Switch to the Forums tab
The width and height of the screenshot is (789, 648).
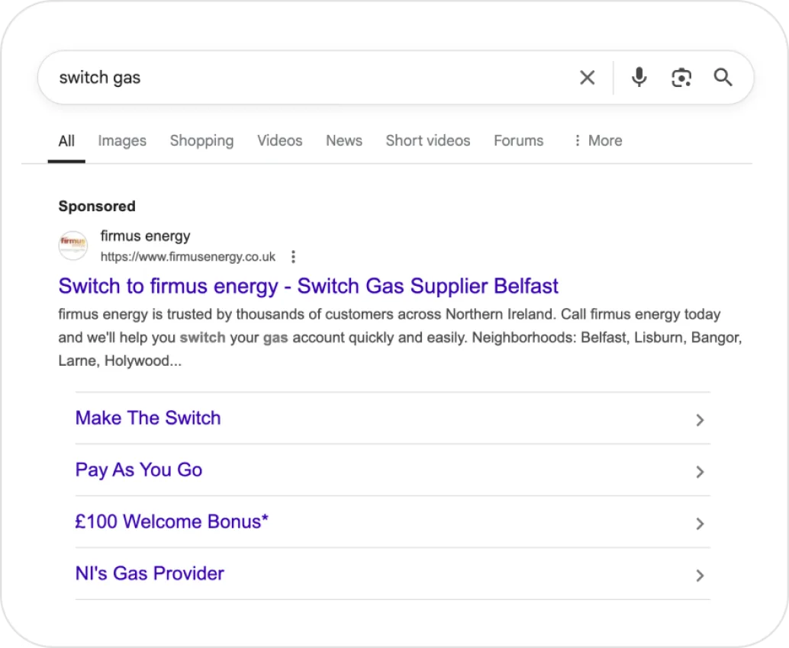518,141
